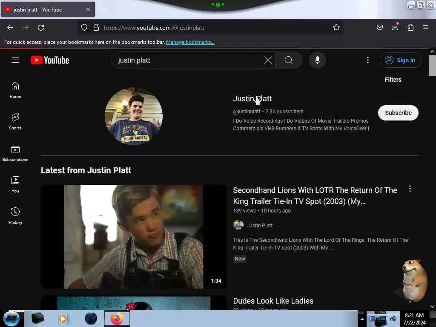Viewport: 436px width, 327px height.
Task: Click page scrollbar up arrow
Action: pyautogui.click(x=432, y=52)
